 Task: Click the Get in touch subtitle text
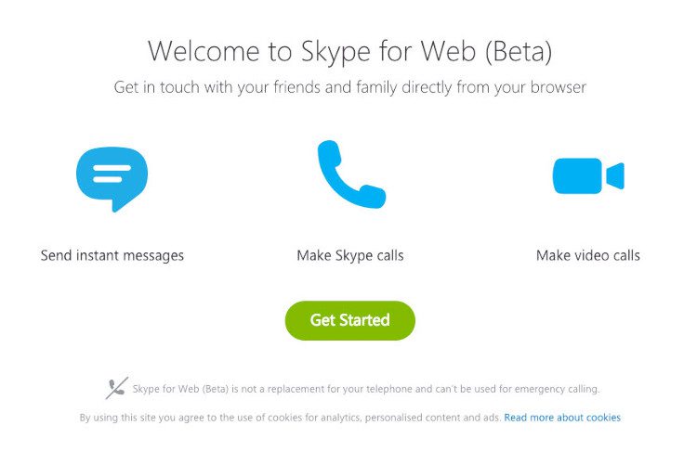click(x=349, y=88)
